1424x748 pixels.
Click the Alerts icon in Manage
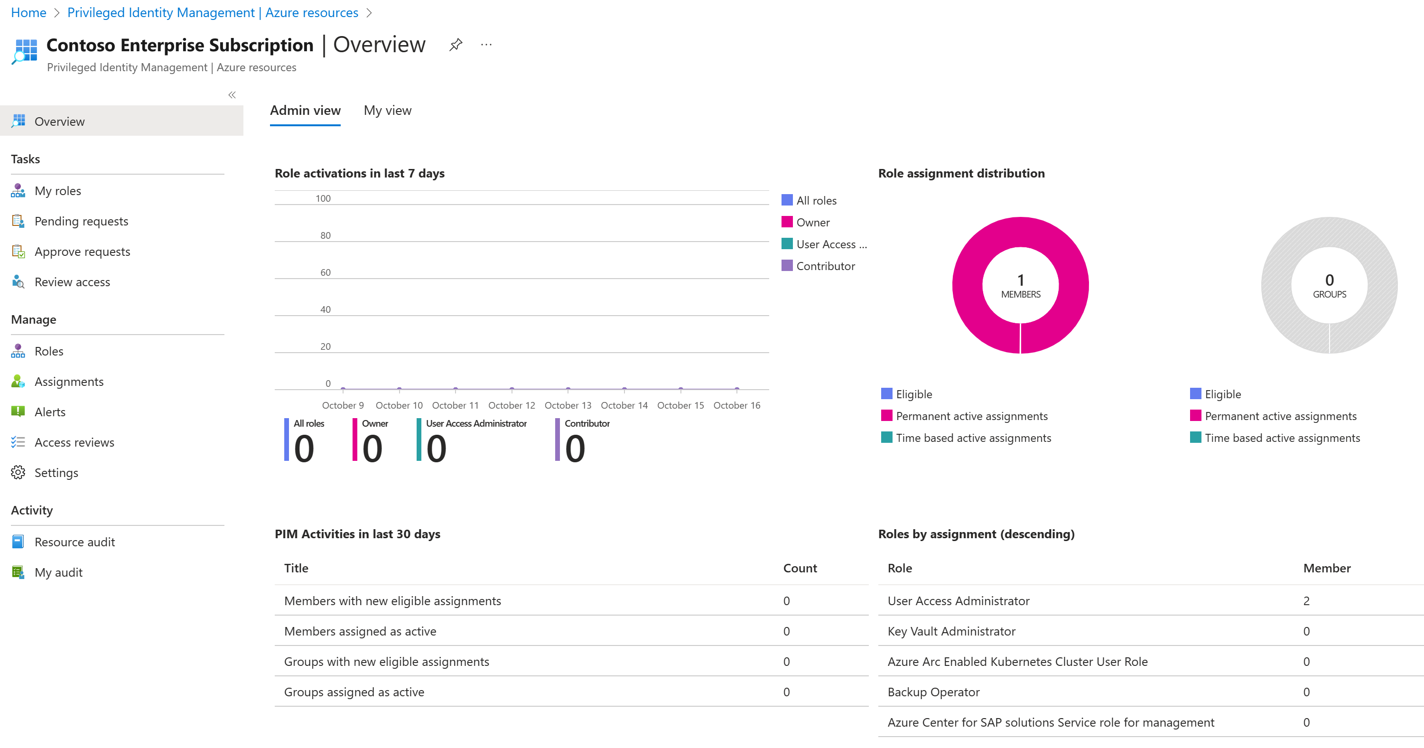(18, 412)
